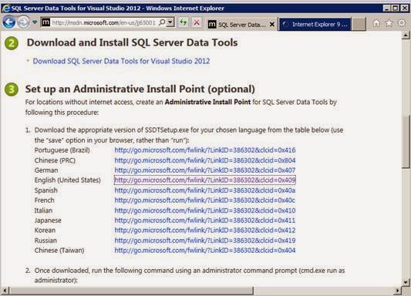This screenshot has width=411, height=296.
Task: Open the Italian download link
Action: 205,210
